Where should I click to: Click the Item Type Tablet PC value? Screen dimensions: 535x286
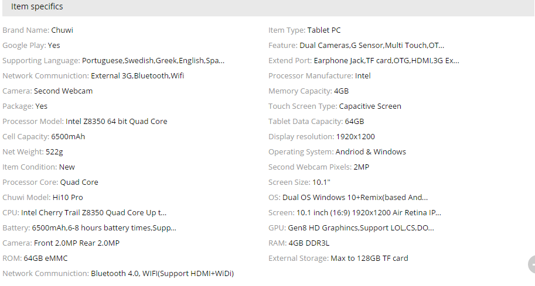[323, 30]
